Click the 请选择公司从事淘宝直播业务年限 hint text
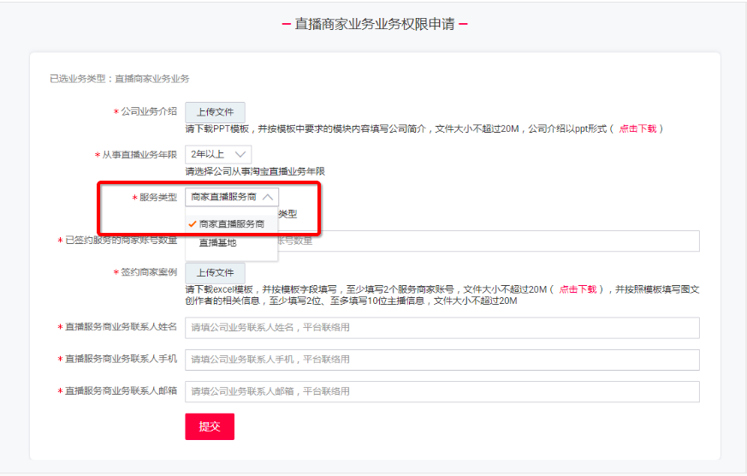 point(255,171)
